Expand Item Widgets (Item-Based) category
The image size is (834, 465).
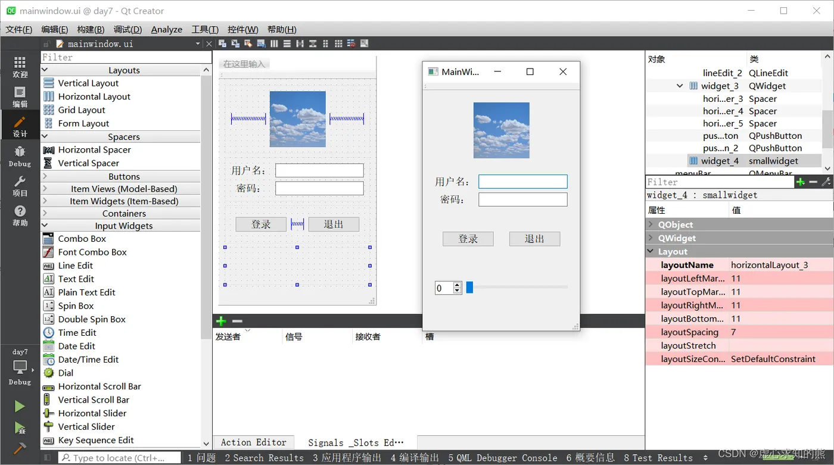point(45,201)
